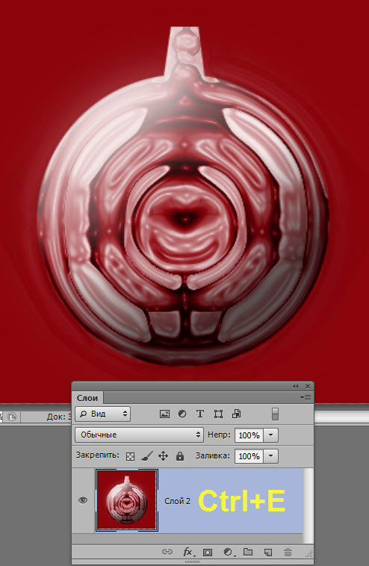Image resolution: width=369 pixels, height=566 pixels.
Task: Click the Док document size status text
Action: pos(59,417)
